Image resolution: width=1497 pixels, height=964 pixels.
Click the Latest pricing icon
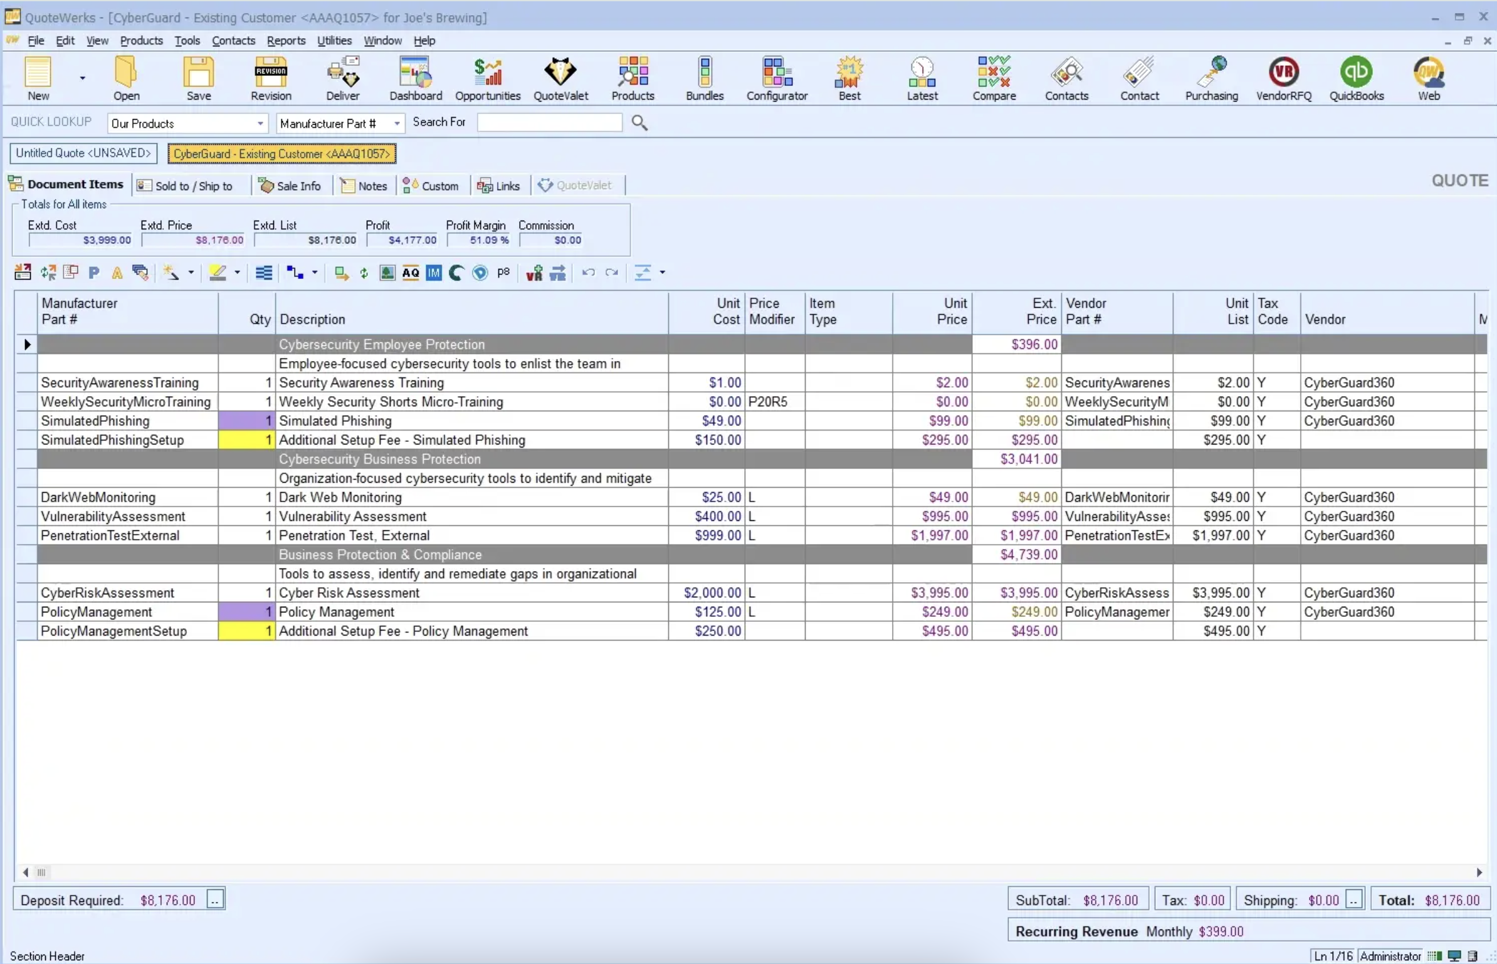(922, 78)
